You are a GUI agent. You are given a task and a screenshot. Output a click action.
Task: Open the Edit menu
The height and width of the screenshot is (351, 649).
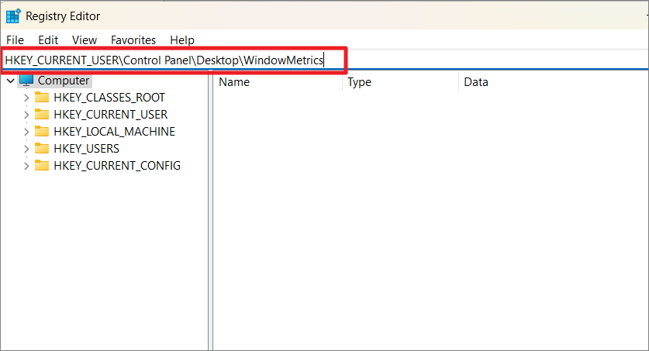coord(48,40)
